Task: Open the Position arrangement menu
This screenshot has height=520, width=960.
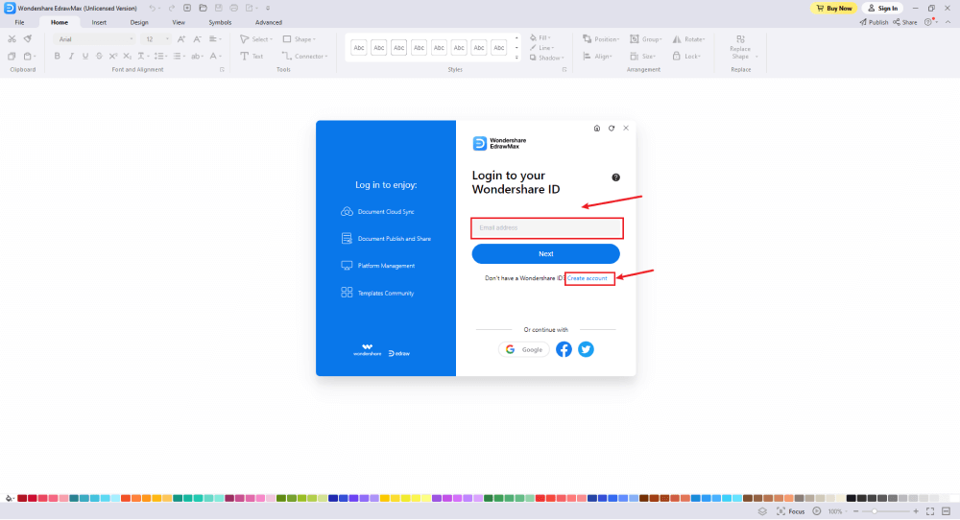Action: [x=601, y=39]
